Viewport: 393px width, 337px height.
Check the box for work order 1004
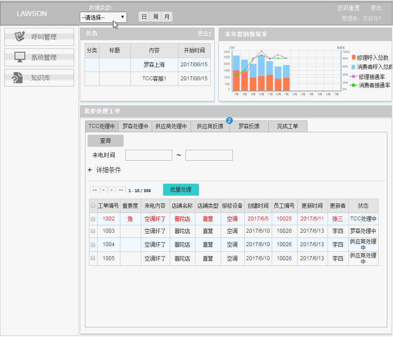coord(93,245)
